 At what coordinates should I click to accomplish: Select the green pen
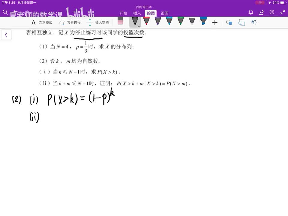(x=181, y=21)
